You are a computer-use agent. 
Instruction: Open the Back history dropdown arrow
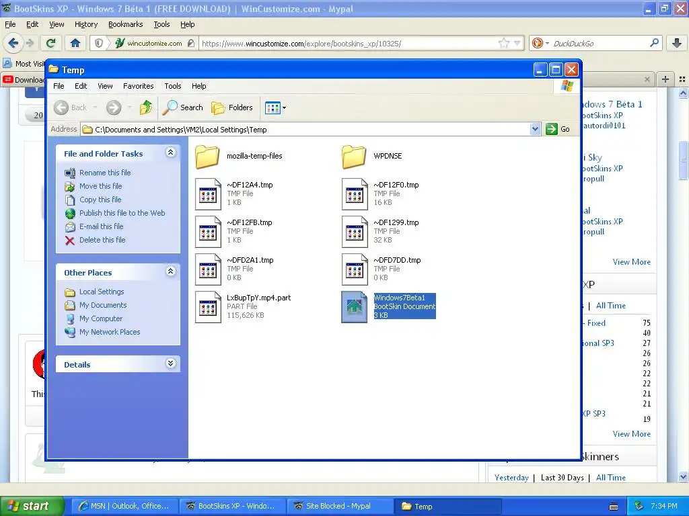pyautogui.click(x=95, y=107)
